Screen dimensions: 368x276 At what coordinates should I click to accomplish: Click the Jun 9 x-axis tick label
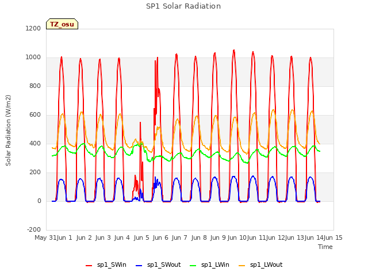pyautogui.click(x=218, y=237)
